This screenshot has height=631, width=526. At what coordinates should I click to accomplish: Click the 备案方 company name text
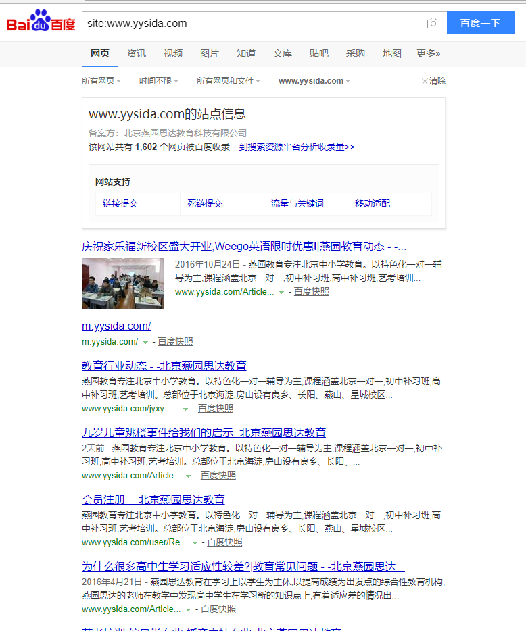tap(185, 133)
